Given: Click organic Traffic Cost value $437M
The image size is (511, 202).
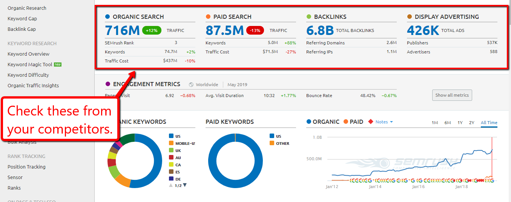Looking at the screenshot, I should [170, 61].
